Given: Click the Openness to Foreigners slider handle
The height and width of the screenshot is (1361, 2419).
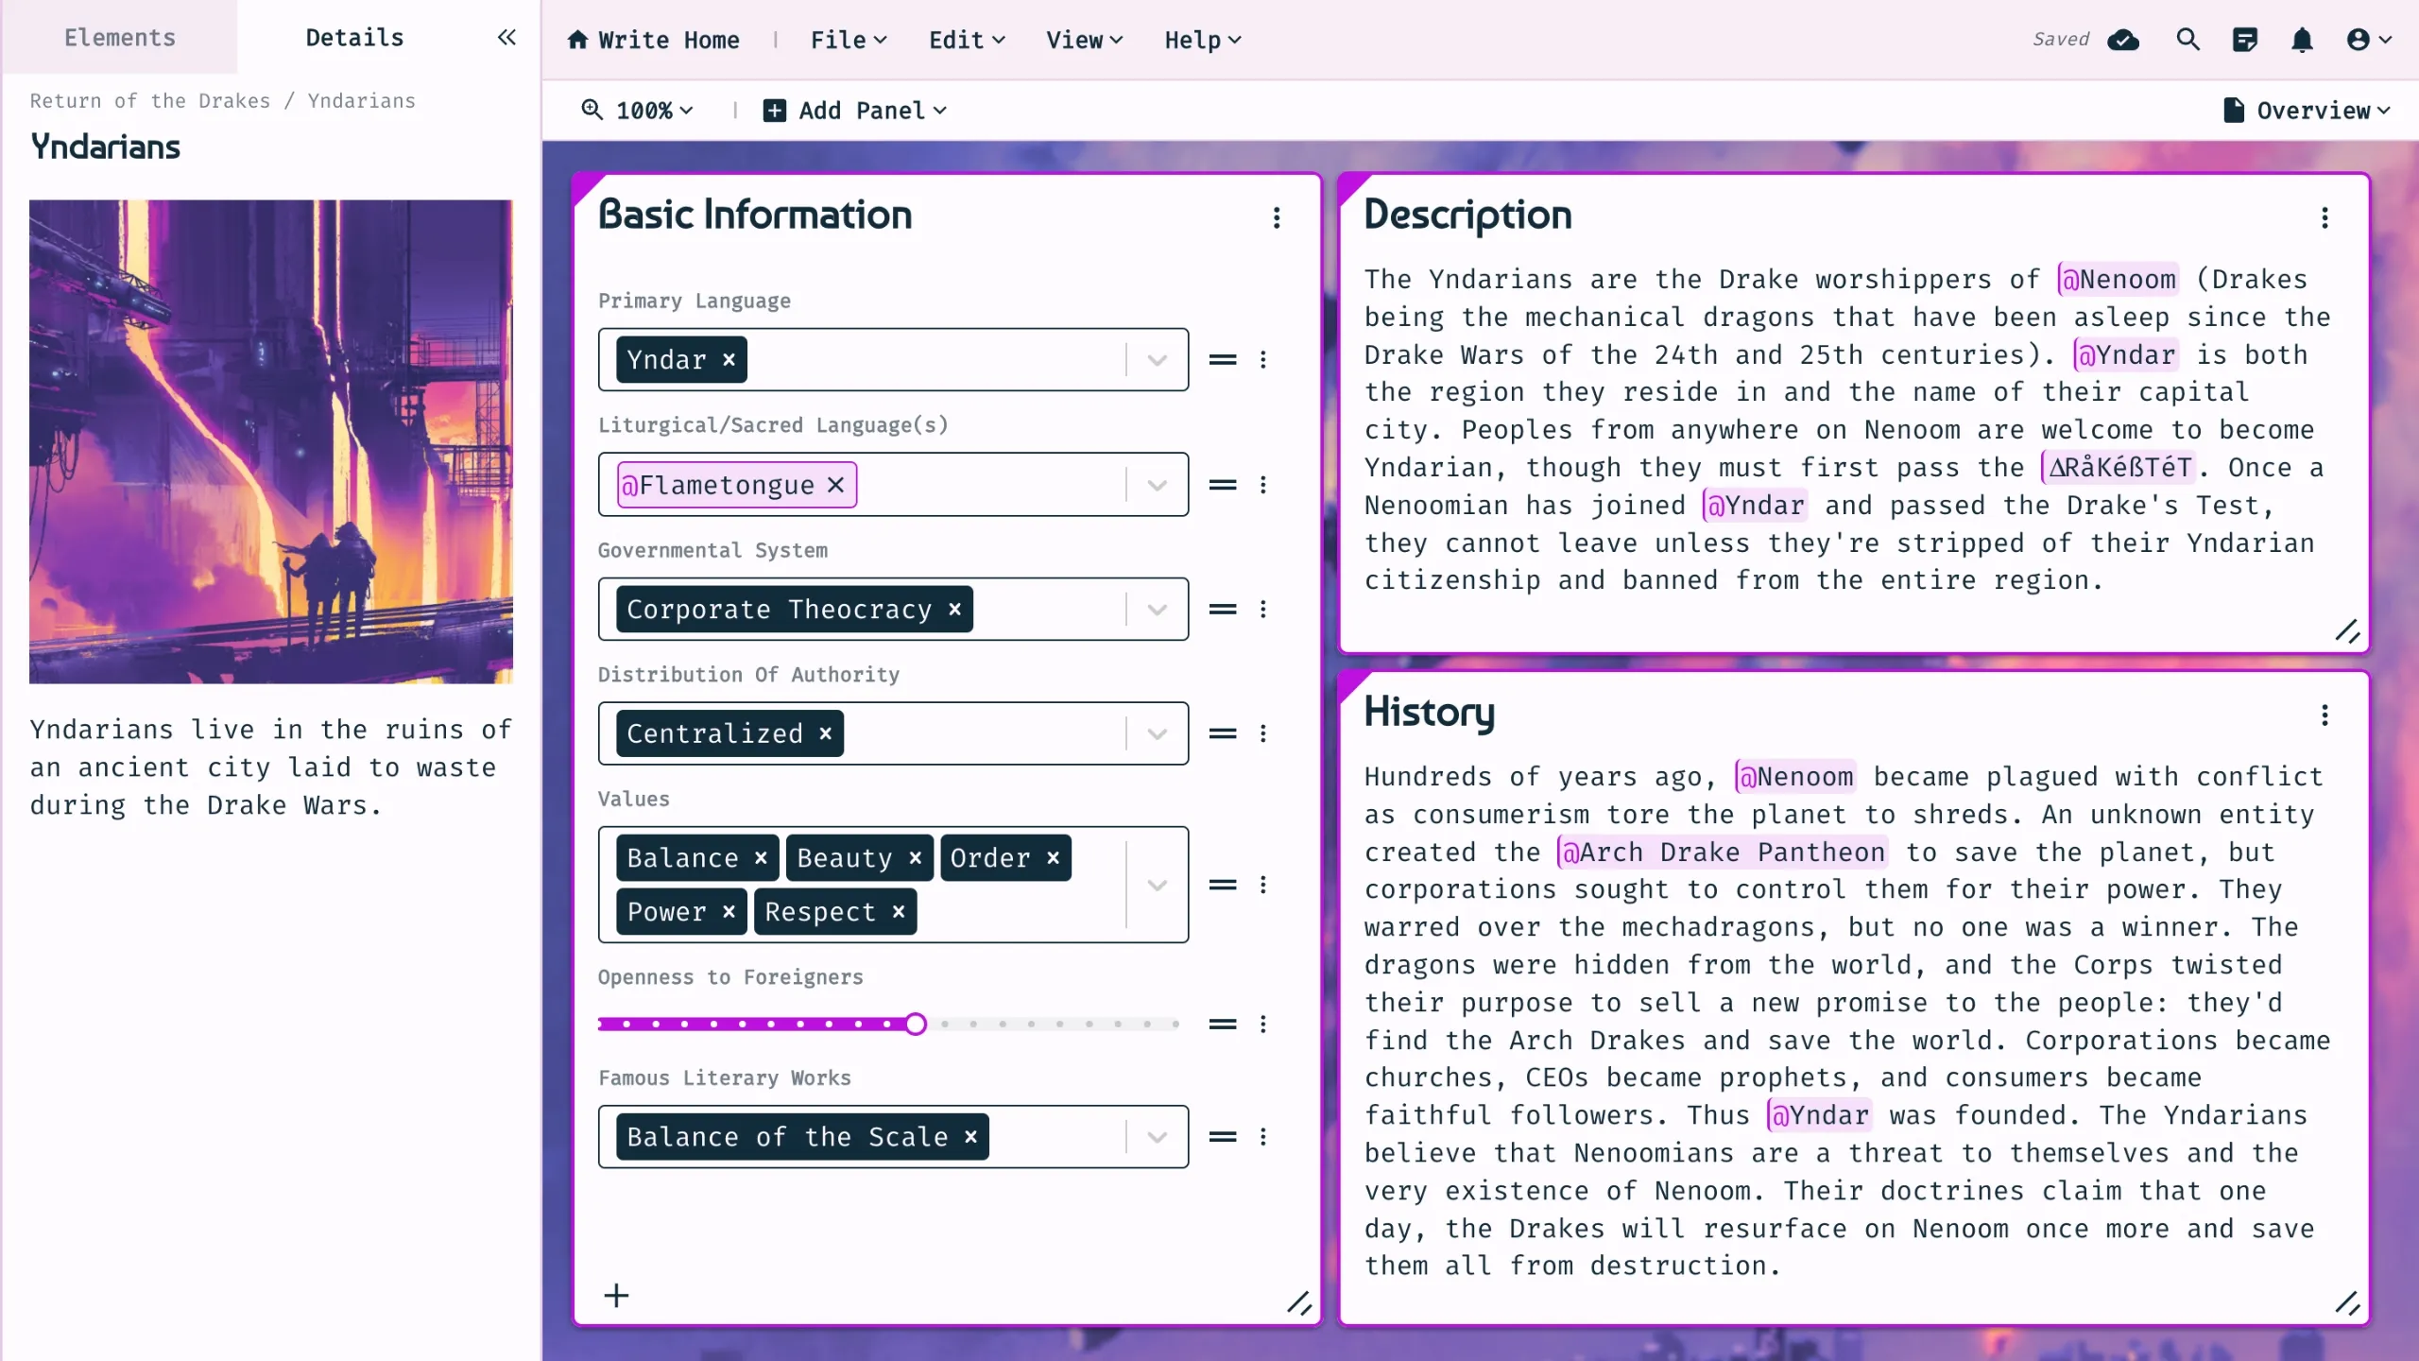Looking at the screenshot, I should click(x=915, y=1025).
